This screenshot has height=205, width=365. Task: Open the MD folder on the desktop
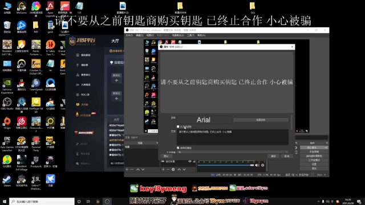pos(36,27)
